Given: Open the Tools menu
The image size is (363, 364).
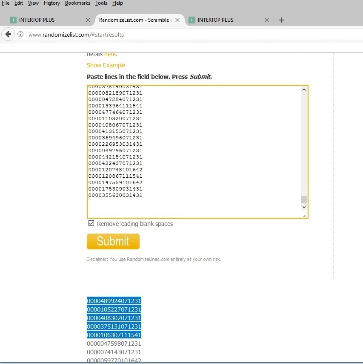Looking at the screenshot, I should point(101,3).
